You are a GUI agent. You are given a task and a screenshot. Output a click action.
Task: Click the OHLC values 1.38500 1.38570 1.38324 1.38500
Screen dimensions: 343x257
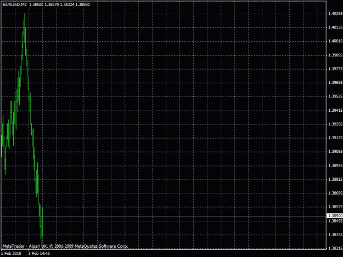(59, 4)
